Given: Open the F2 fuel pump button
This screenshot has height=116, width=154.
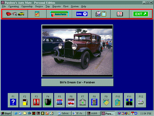Looking at the screenshot, I should [25, 100].
